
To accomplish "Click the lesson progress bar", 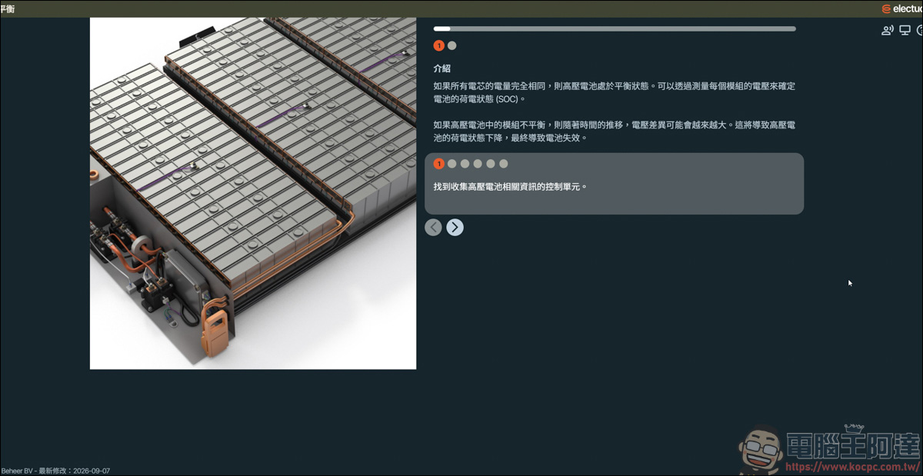I will (615, 28).
